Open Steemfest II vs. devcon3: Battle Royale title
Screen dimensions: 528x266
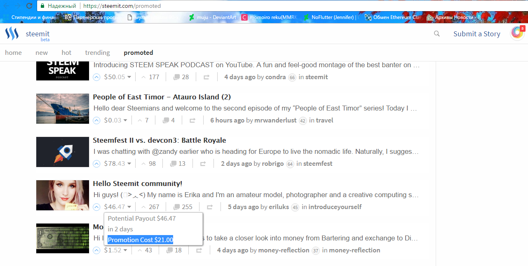point(160,140)
